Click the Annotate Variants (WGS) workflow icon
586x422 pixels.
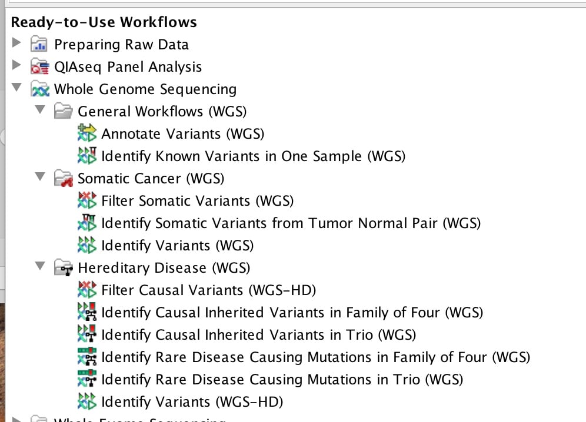click(87, 133)
